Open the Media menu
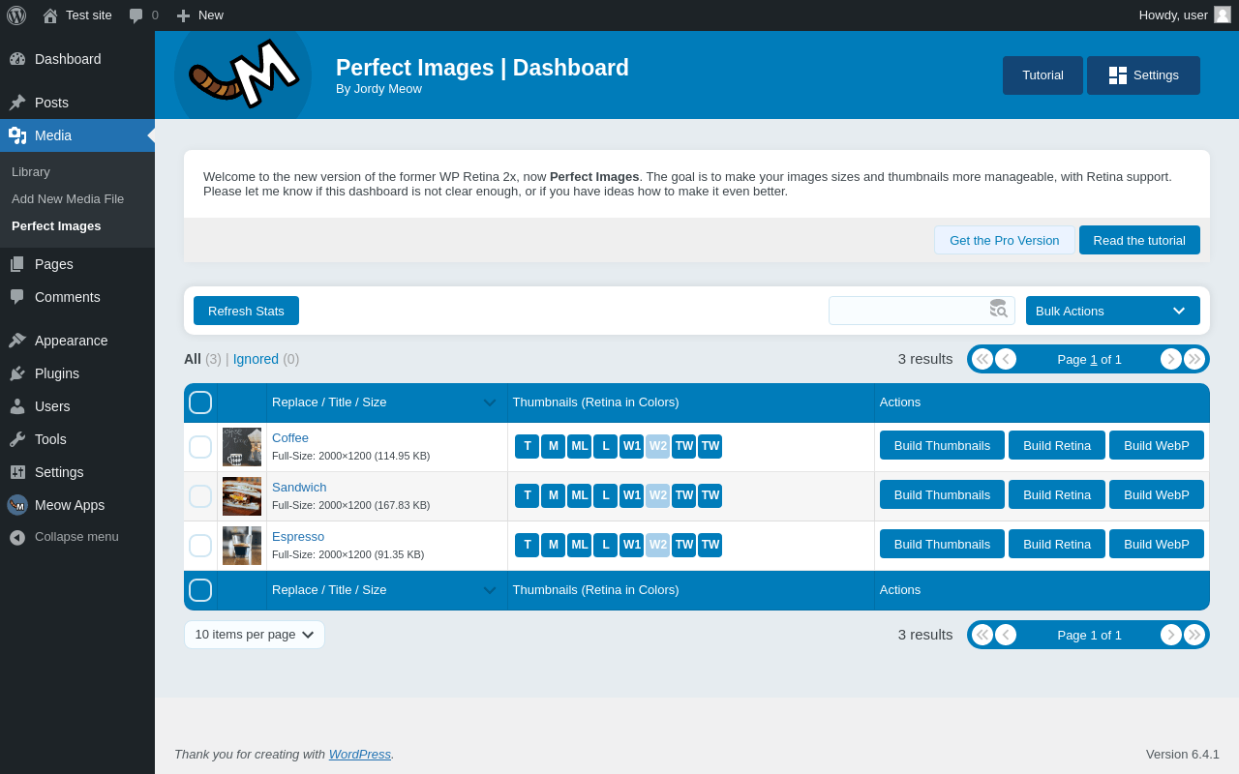This screenshot has height=774, width=1239. [77, 135]
